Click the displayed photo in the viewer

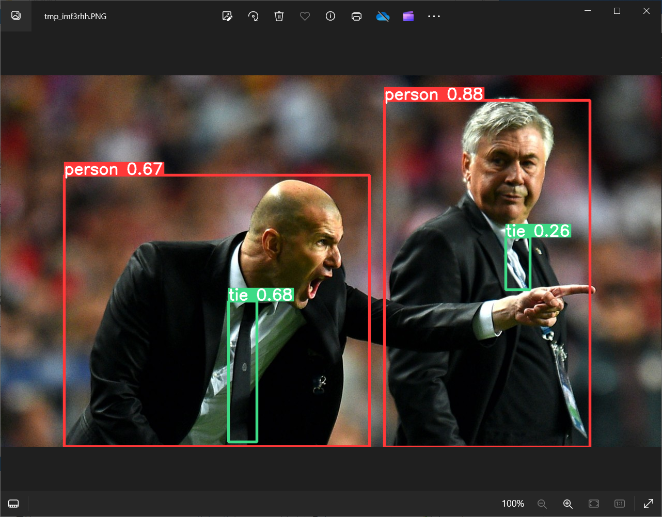331,261
